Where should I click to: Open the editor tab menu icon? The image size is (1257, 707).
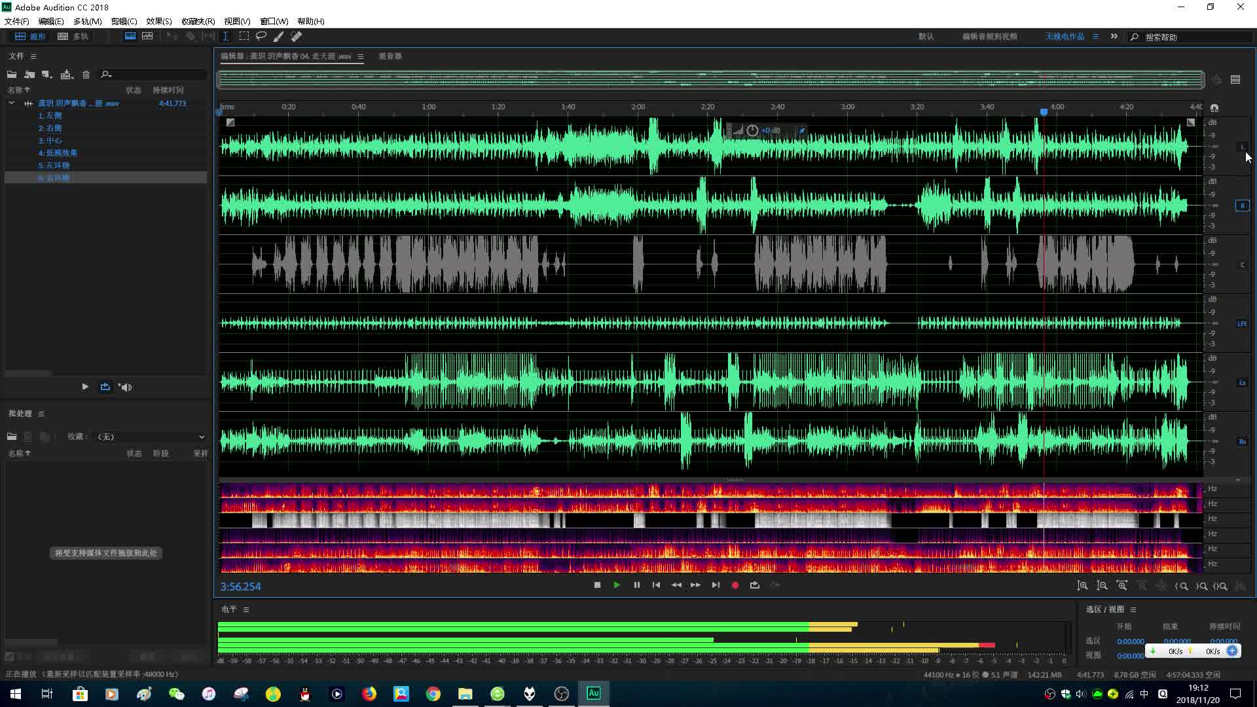tap(361, 56)
